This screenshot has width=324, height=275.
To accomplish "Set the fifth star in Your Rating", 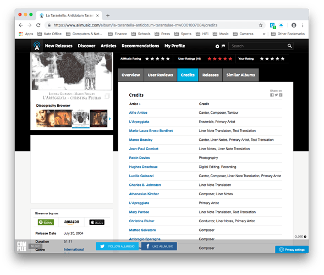I will [282, 59].
